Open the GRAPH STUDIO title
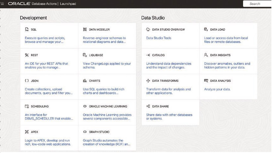 pos(99,132)
